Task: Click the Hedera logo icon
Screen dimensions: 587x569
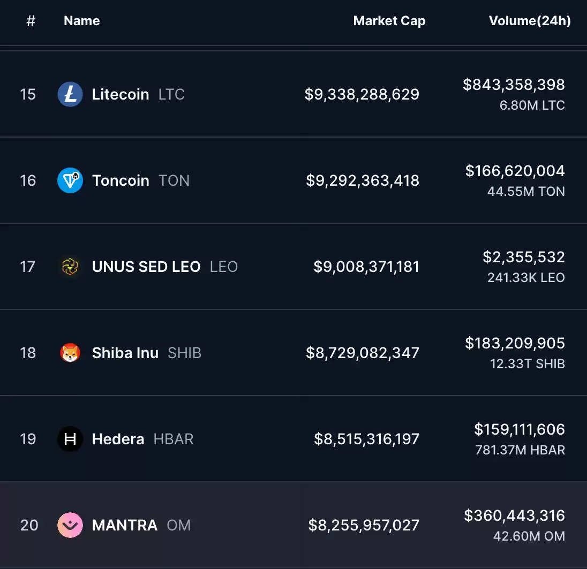Action: coord(70,439)
